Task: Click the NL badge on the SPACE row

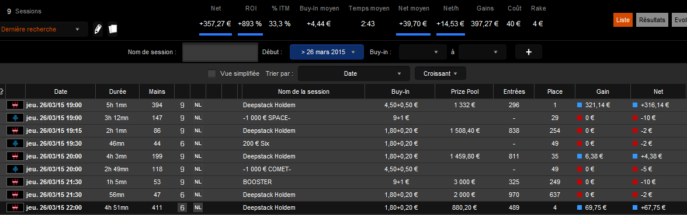Action: pyautogui.click(x=198, y=118)
